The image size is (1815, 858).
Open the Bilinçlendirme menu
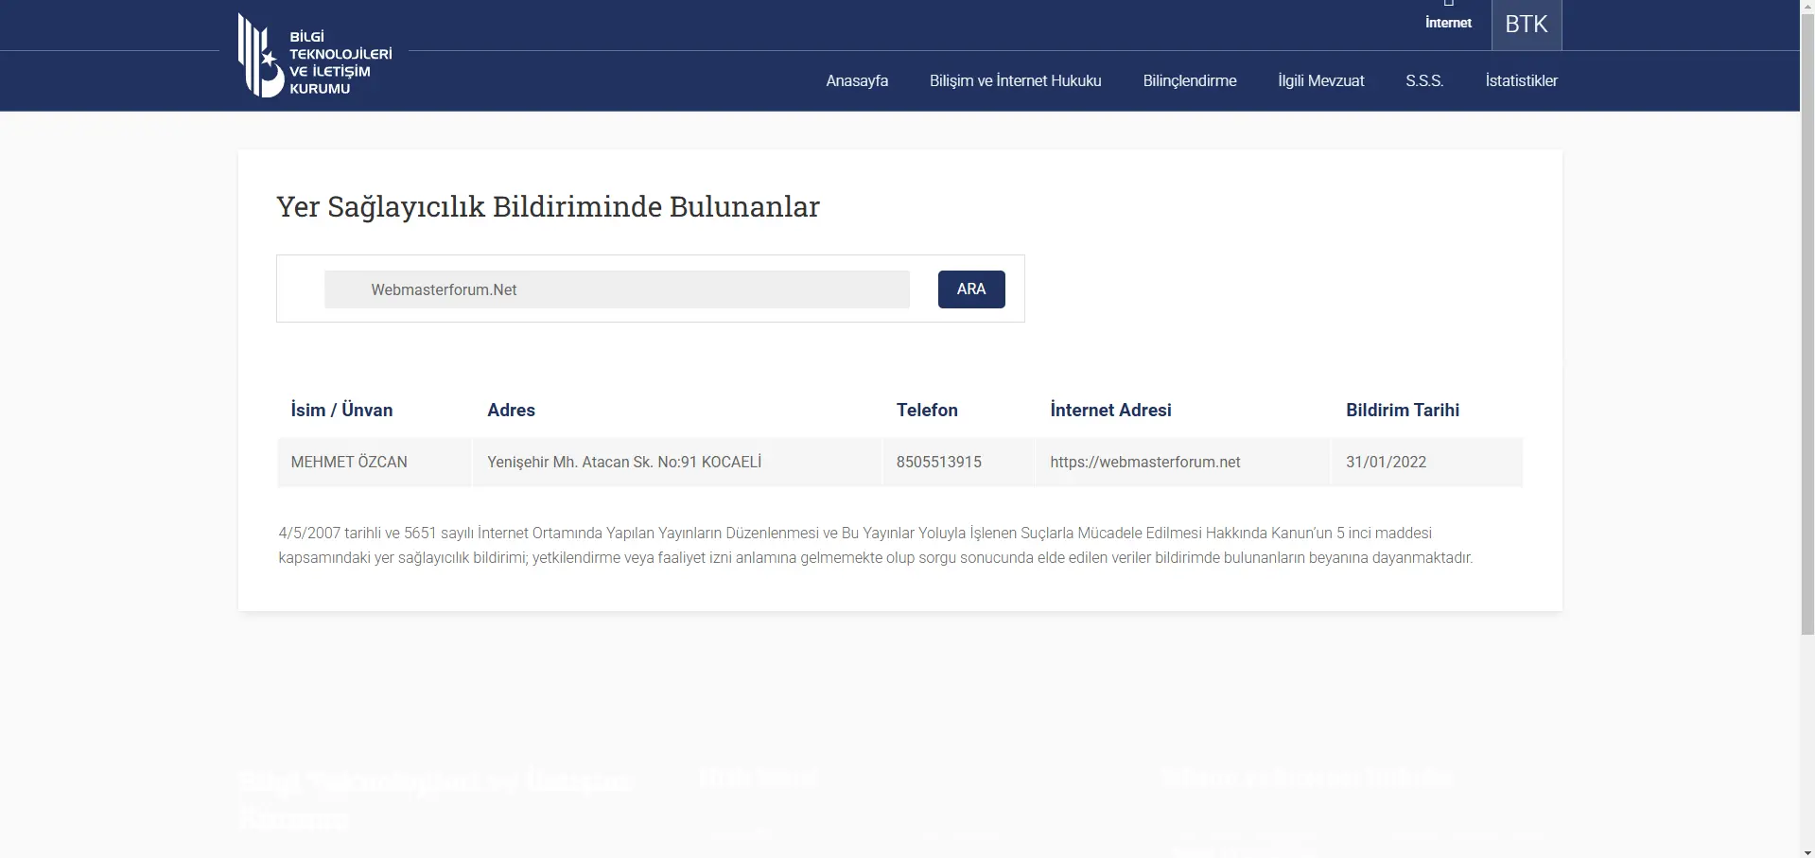(1190, 81)
